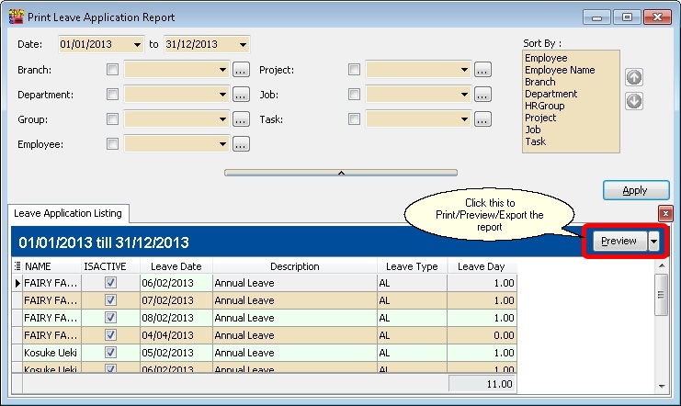The height and width of the screenshot is (406, 681).
Task: Enable the Employee filter checkbox
Action: pos(112,143)
